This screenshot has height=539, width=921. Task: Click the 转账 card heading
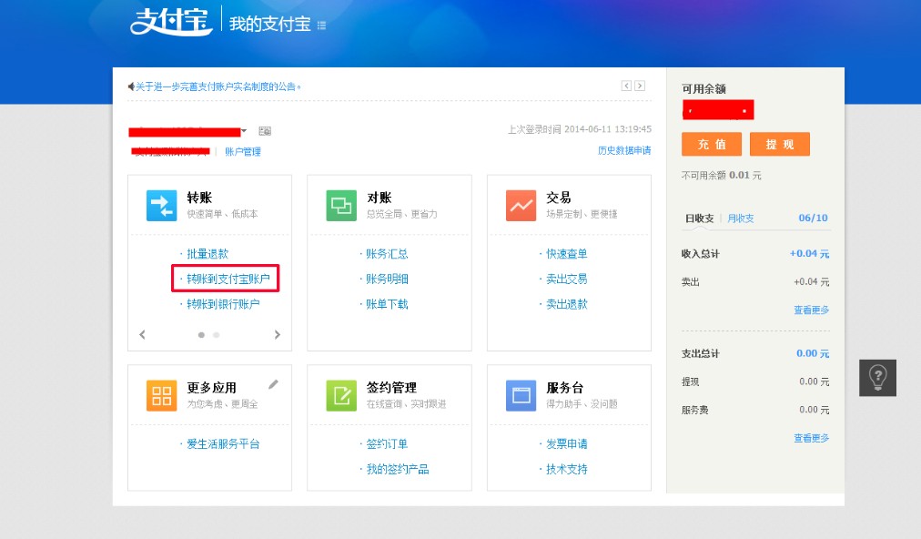(x=199, y=198)
